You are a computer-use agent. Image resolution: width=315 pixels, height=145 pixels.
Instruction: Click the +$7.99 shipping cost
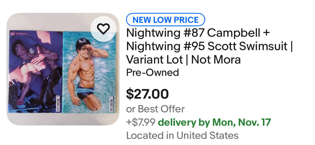click(x=141, y=122)
